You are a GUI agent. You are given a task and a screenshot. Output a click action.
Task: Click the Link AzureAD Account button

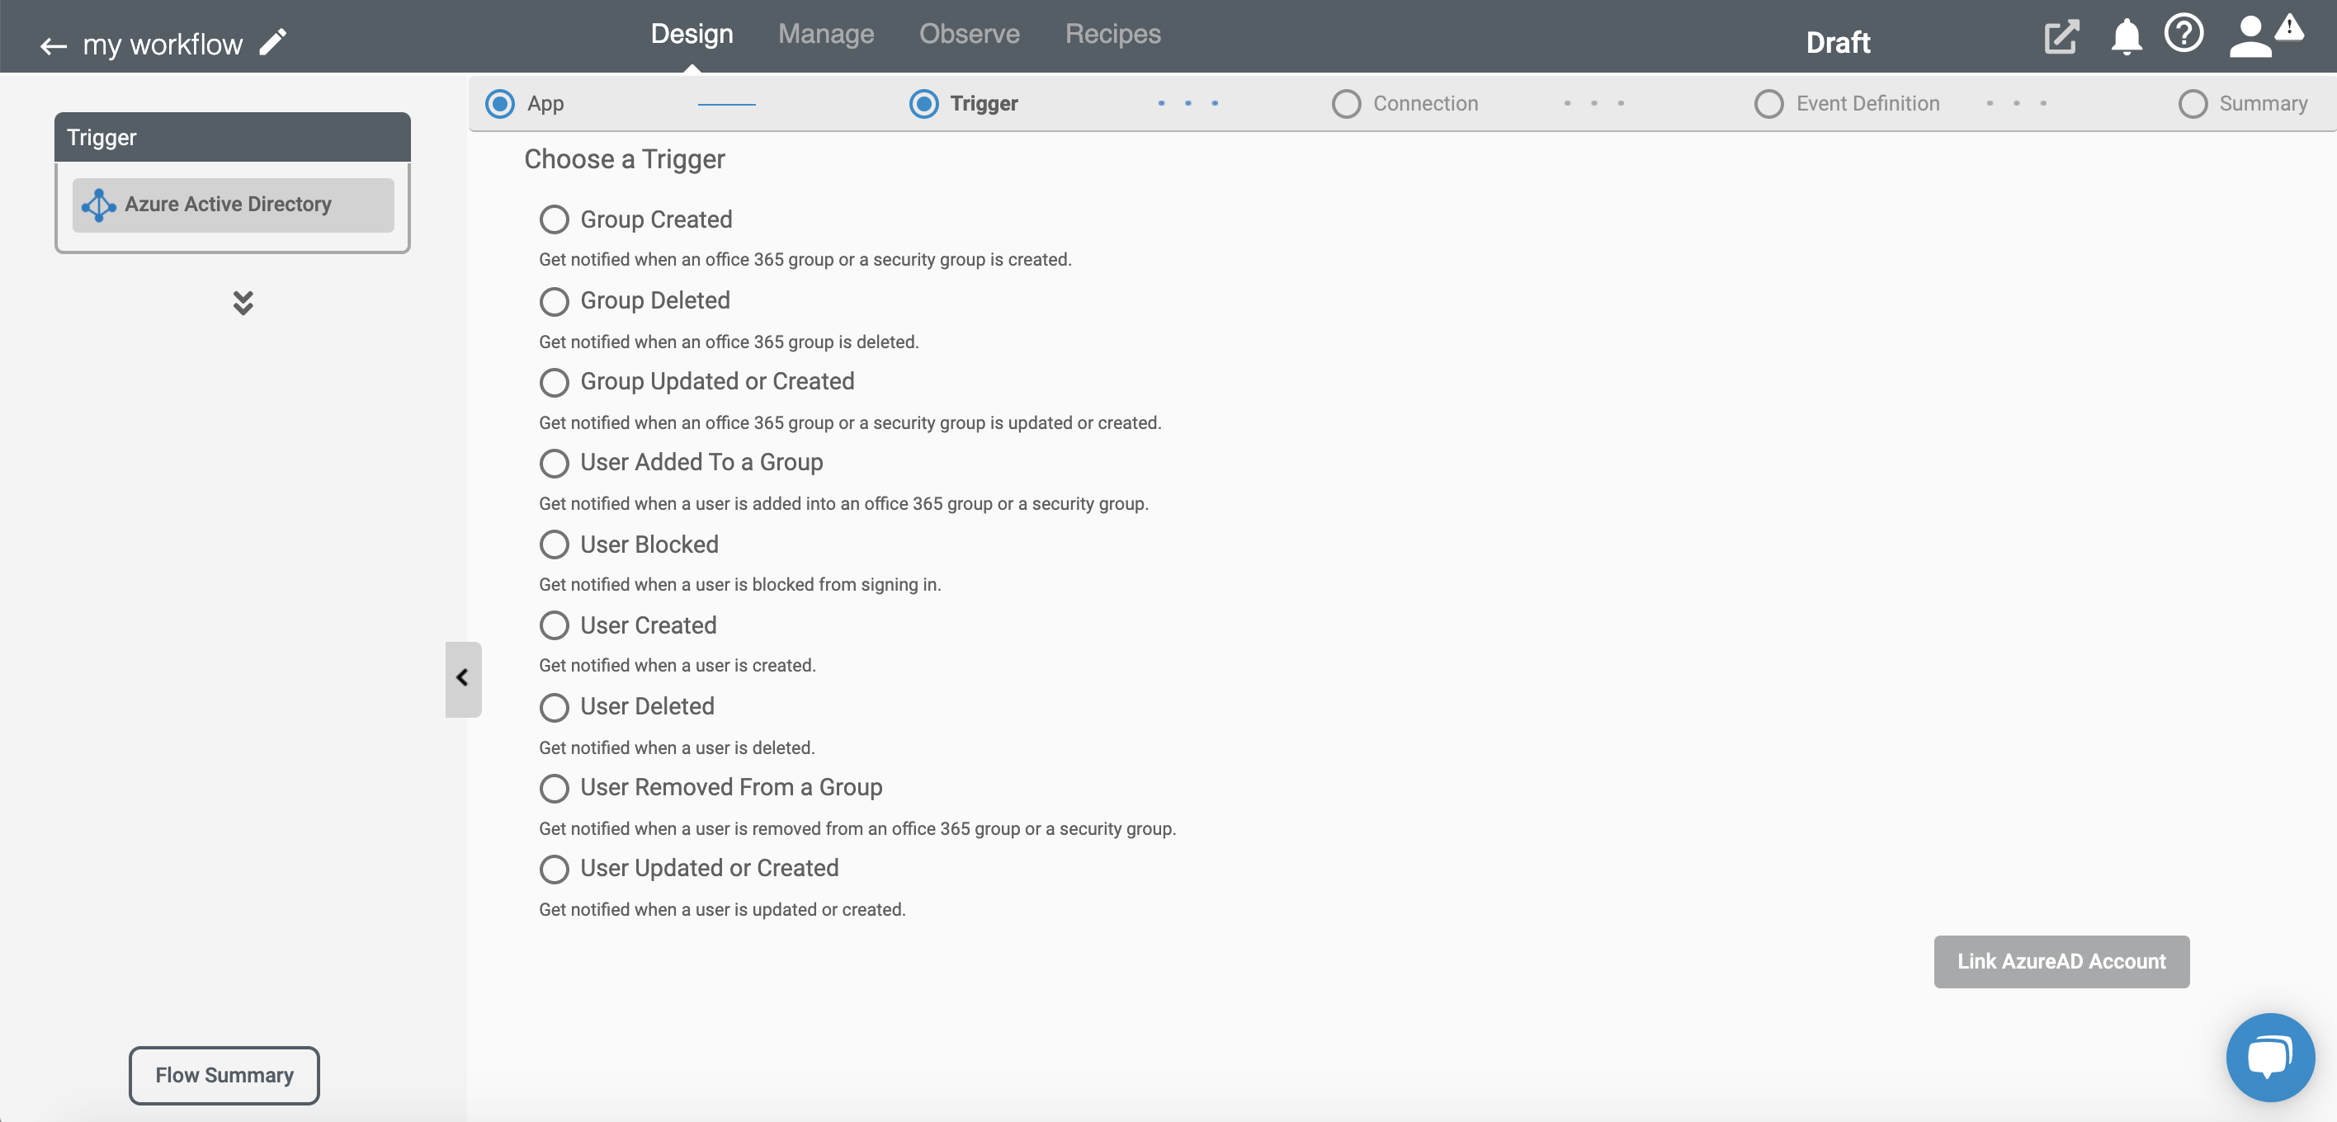click(2061, 961)
